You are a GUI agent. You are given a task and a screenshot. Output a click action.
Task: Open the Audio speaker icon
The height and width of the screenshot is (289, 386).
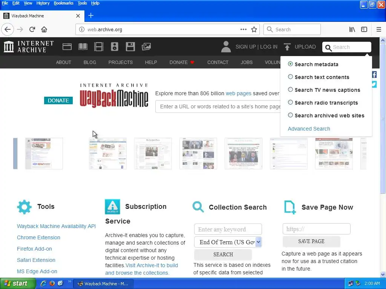115,47
